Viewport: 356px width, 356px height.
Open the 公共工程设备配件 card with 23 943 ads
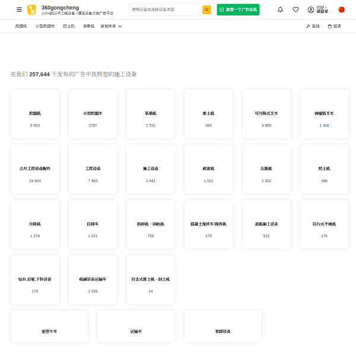tap(35, 169)
